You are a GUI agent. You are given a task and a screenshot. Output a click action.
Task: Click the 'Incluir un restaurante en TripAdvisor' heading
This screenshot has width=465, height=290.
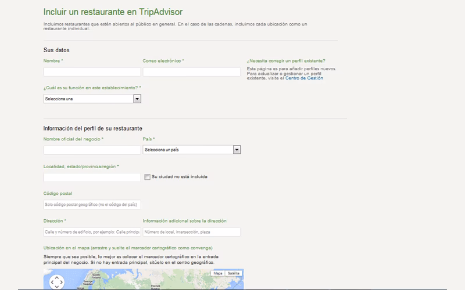tap(113, 12)
